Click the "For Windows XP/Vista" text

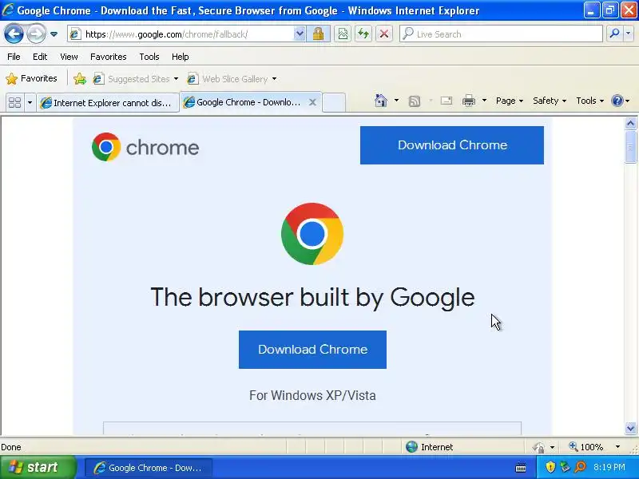[312, 395]
